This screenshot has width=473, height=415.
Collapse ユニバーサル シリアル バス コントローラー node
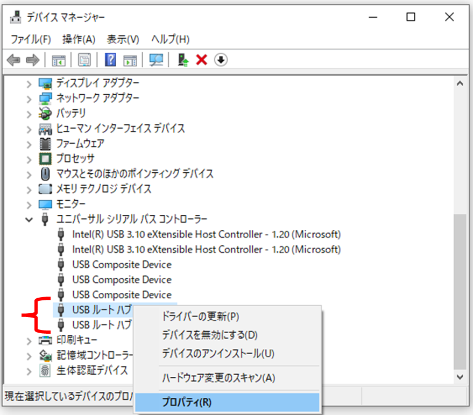pyautogui.click(x=29, y=220)
